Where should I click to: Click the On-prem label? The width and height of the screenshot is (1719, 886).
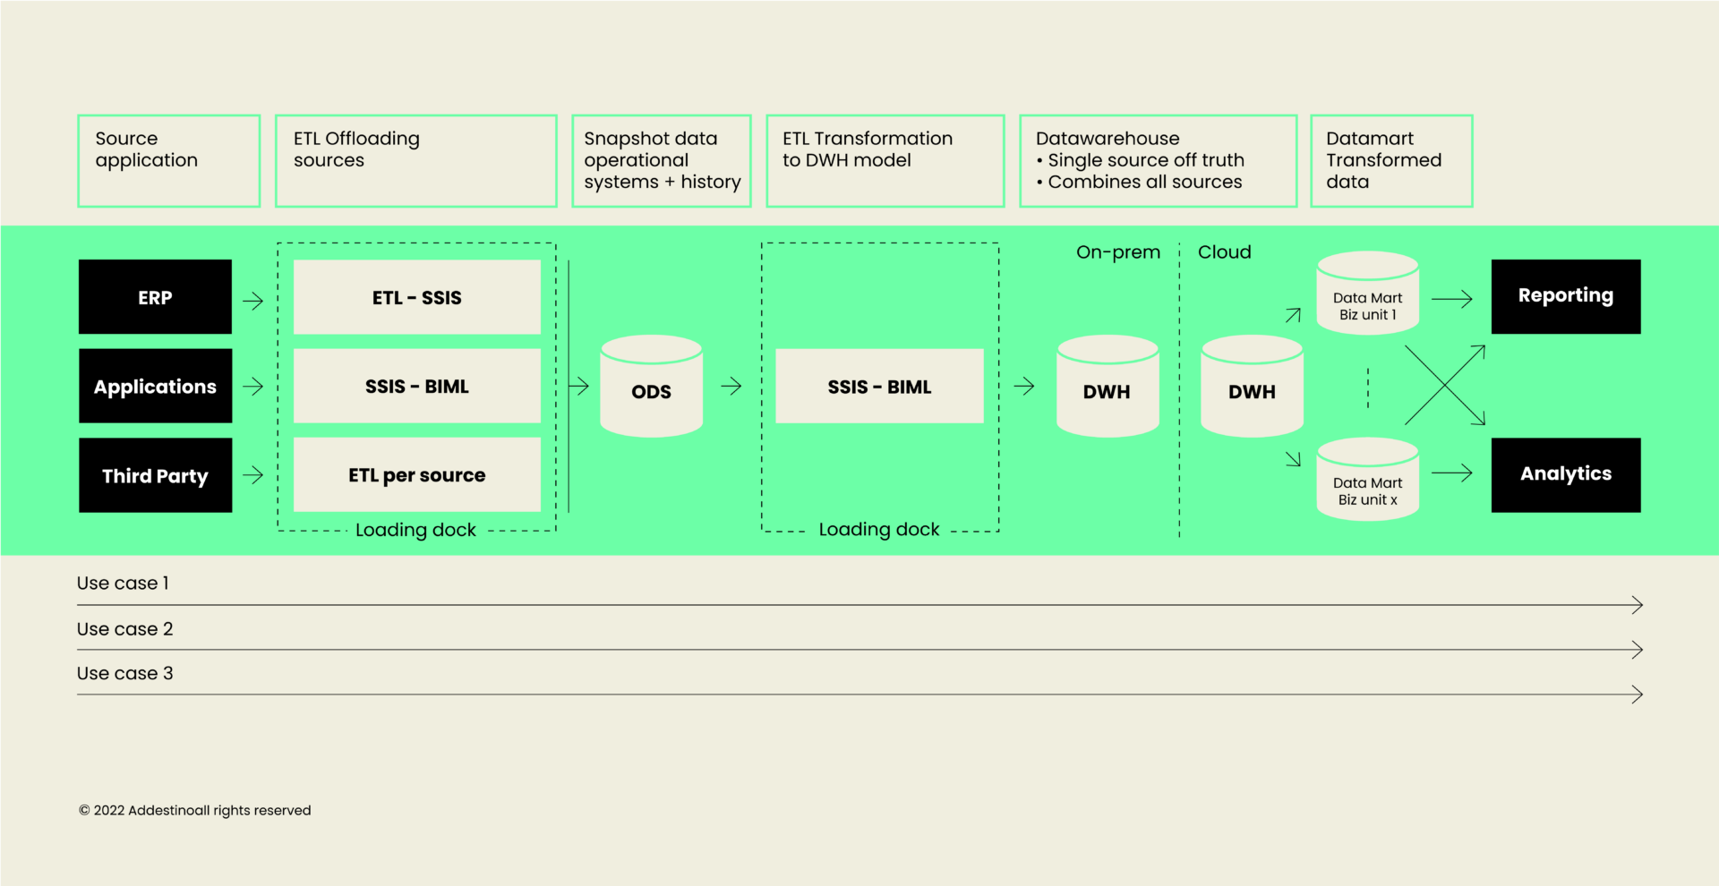click(x=1118, y=252)
